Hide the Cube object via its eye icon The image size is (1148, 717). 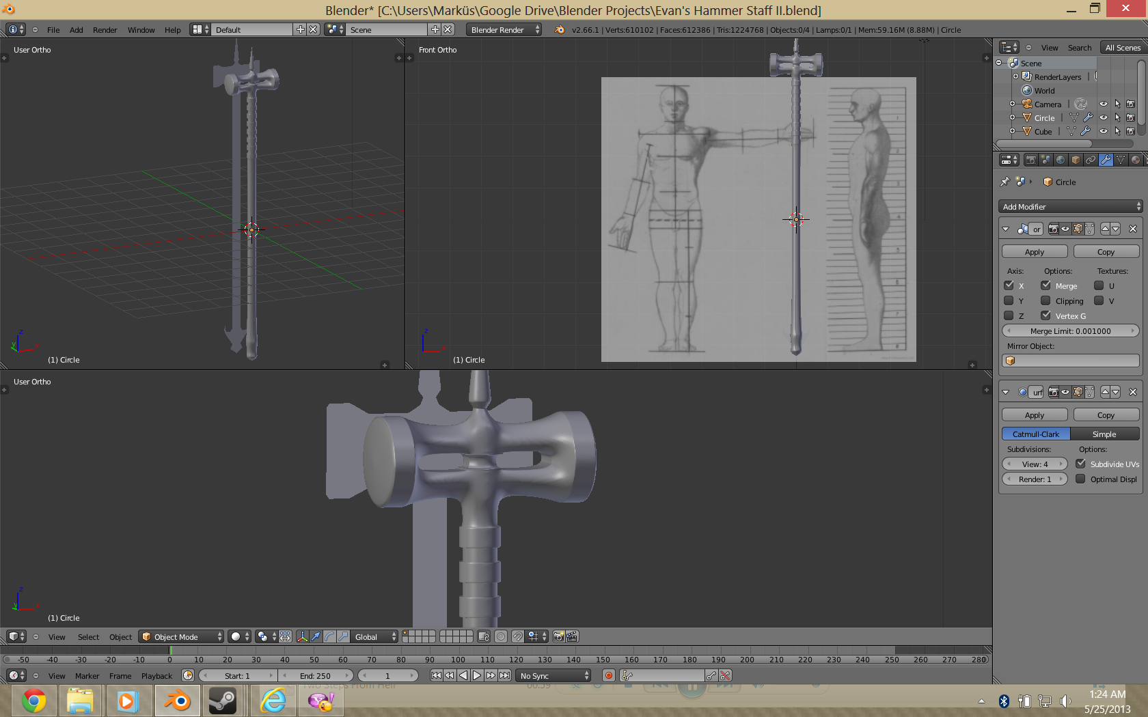click(x=1103, y=131)
